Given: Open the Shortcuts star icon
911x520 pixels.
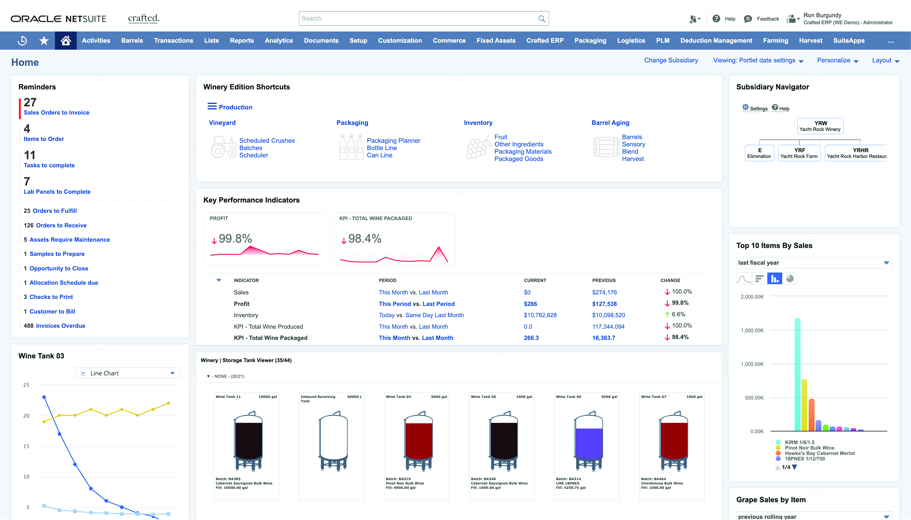Looking at the screenshot, I should click(x=44, y=41).
